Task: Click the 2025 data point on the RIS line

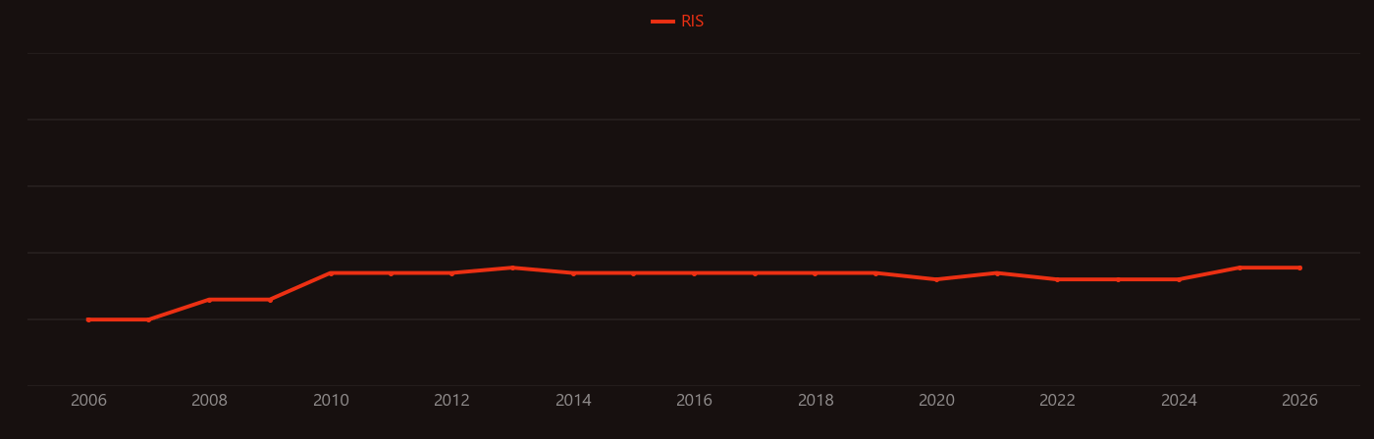Action: tap(1240, 268)
